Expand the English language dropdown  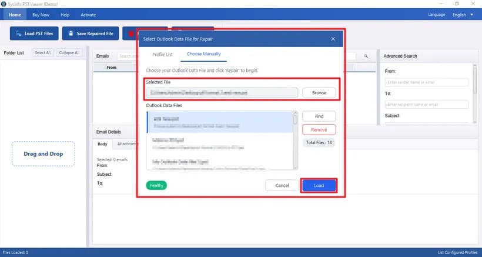point(463,15)
